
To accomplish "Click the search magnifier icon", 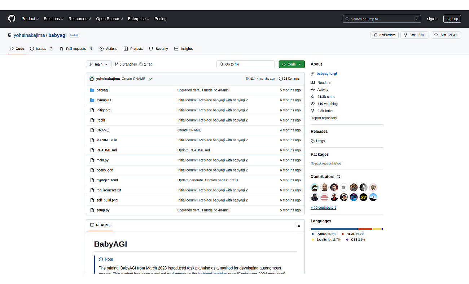I will pos(347,19).
